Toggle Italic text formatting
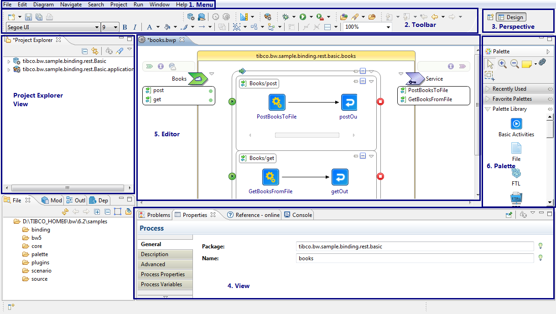The image size is (556, 314). [x=135, y=27]
